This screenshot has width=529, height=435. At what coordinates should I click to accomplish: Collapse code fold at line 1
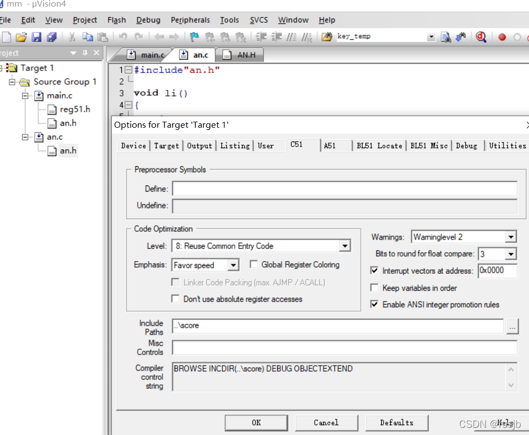[x=128, y=70]
